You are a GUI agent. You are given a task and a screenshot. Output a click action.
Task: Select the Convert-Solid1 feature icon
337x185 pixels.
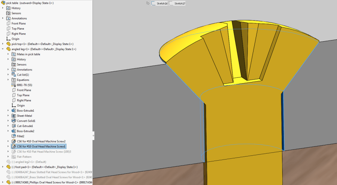tap(14, 121)
